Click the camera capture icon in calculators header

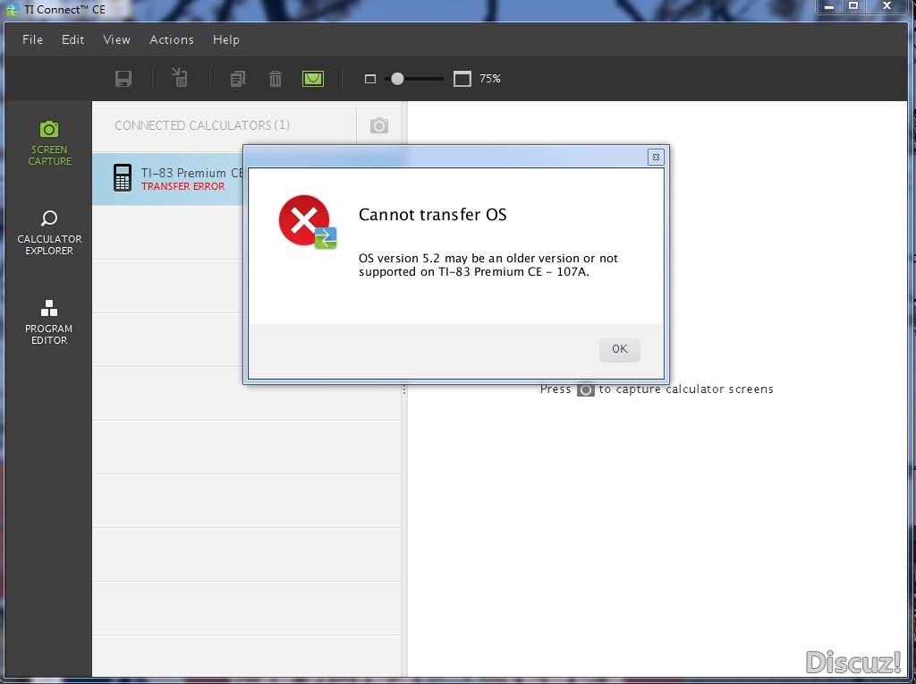(379, 125)
